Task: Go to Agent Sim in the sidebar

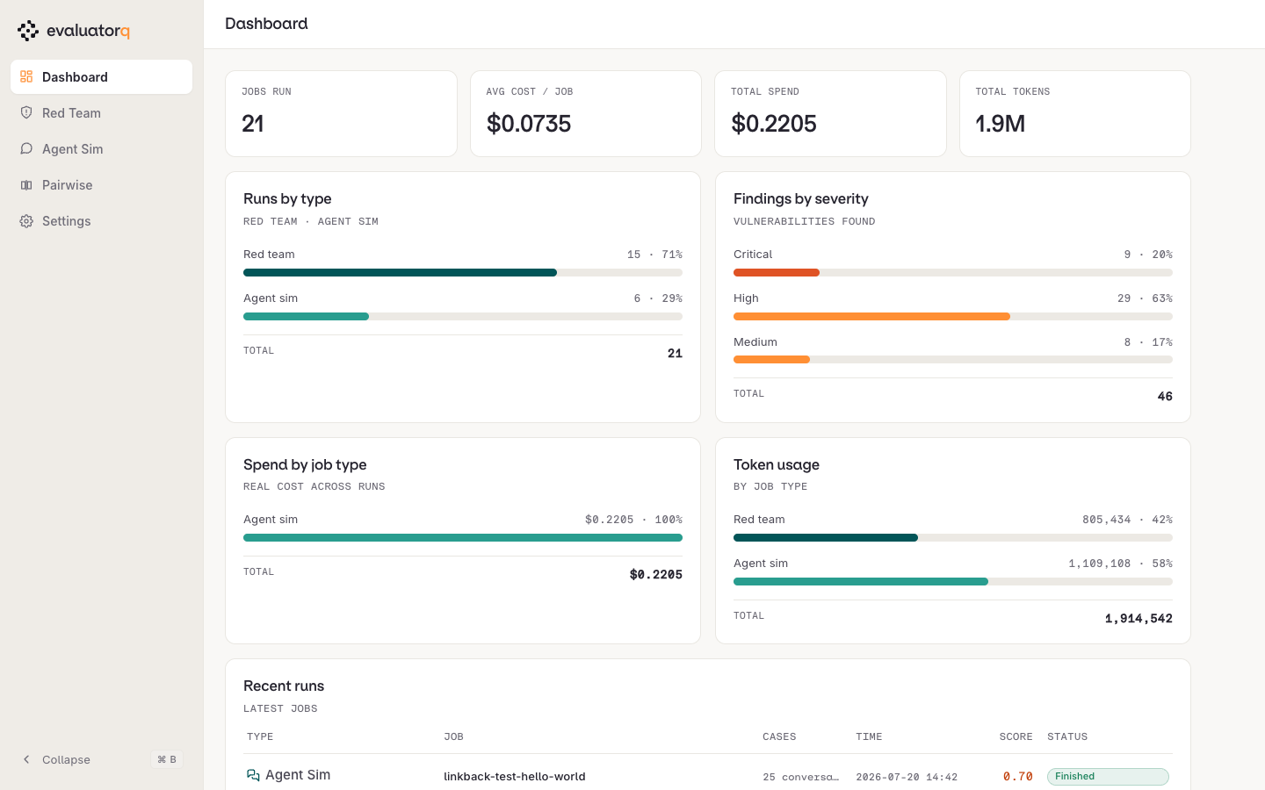Action: [101, 149]
